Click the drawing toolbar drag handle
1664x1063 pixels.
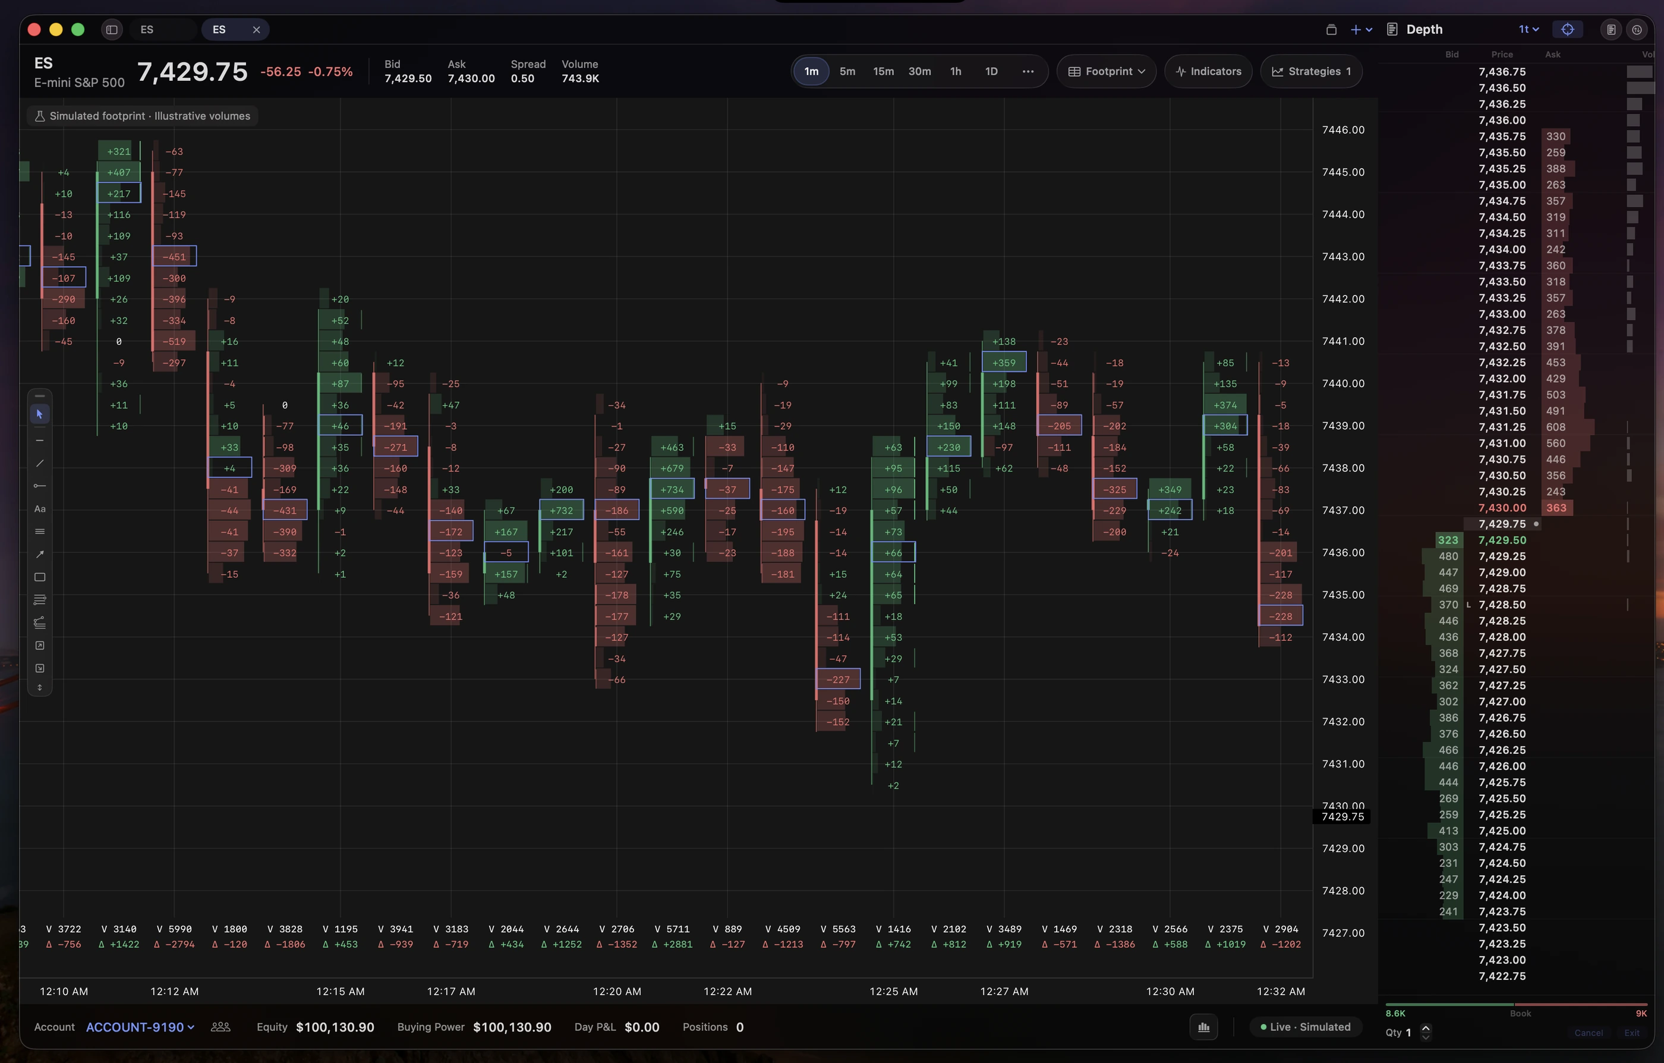39,396
